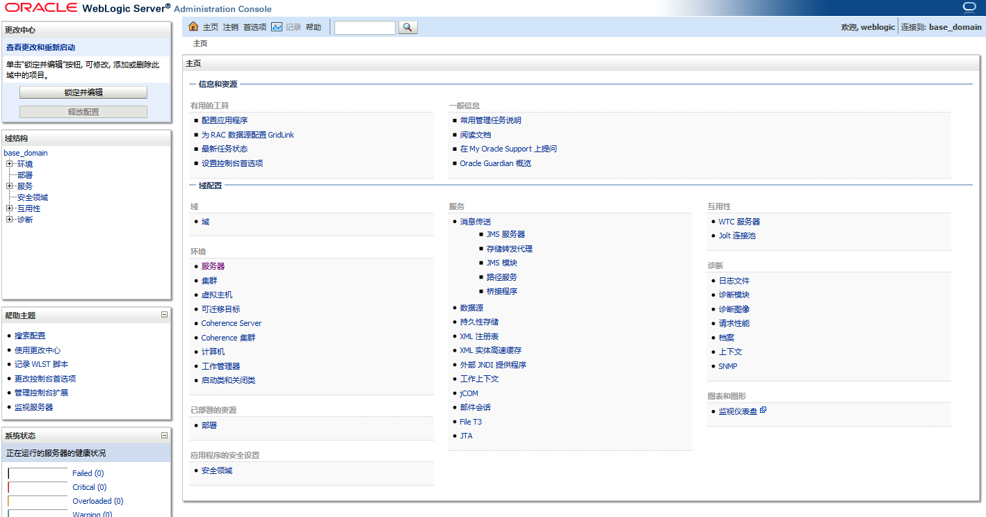Open the JMS 模块 link
This screenshot has width=986, height=517.
pyautogui.click(x=502, y=263)
